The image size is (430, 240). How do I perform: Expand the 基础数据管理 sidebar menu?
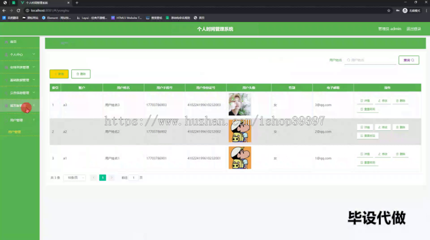20,80
